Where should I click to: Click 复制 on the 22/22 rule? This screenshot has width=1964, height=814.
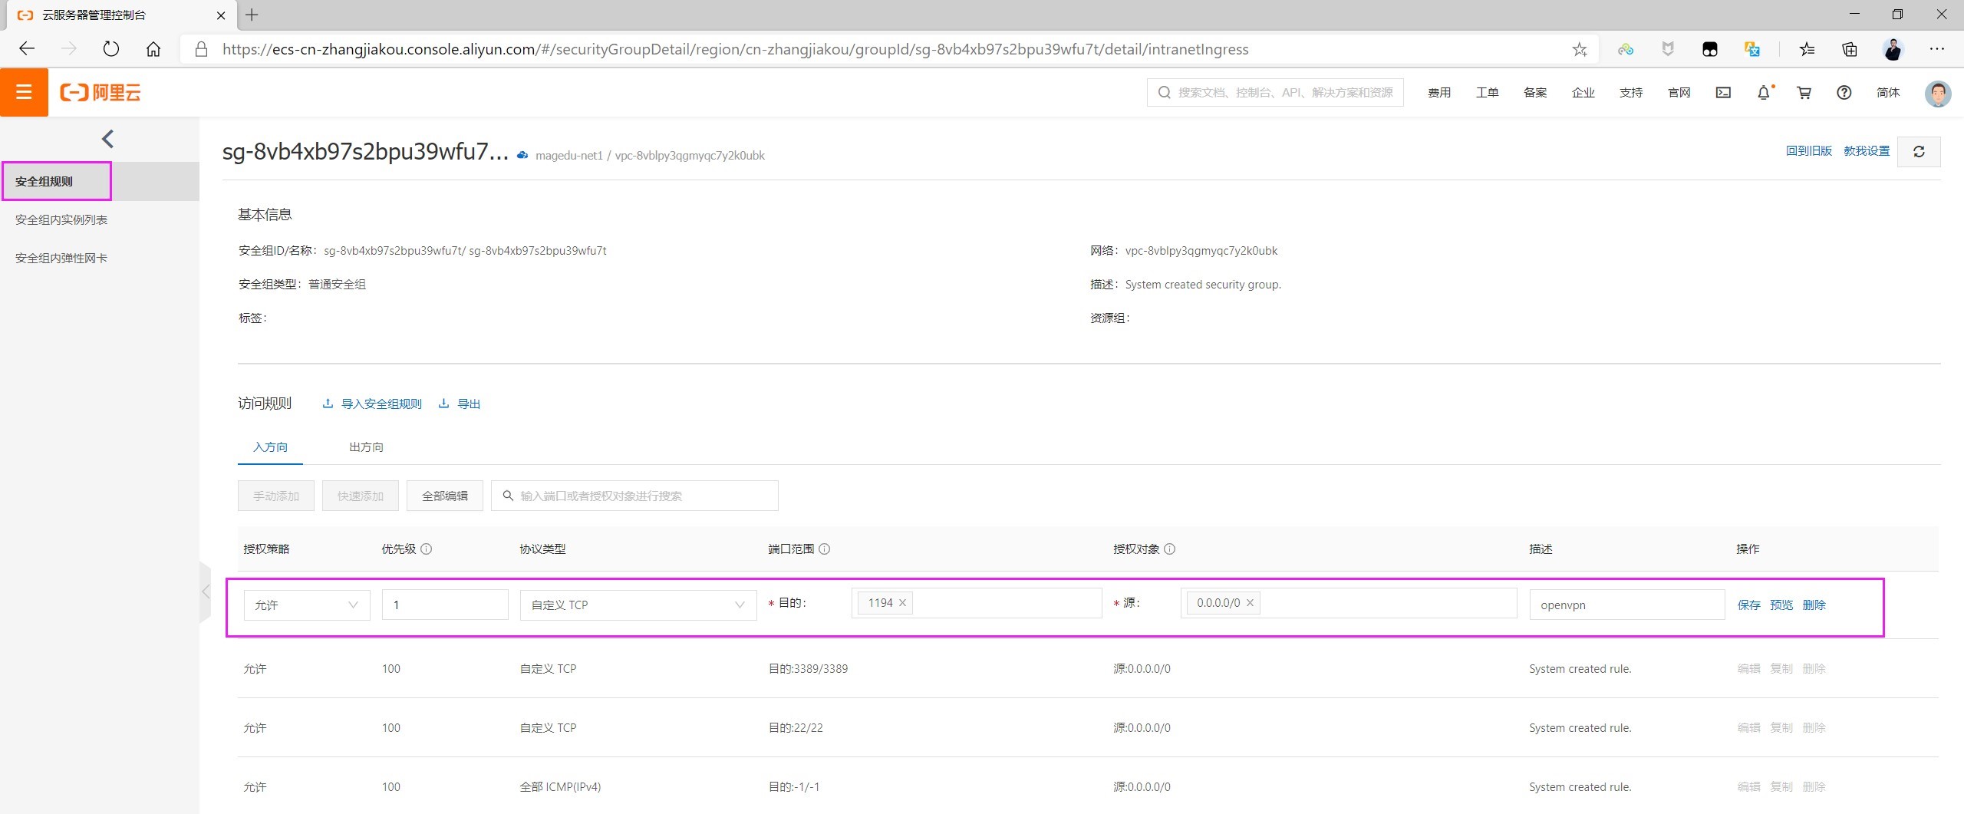1781,727
